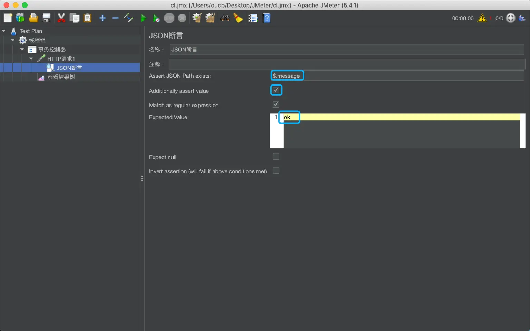The width and height of the screenshot is (530, 331).
Task: Uncheck Additionally assert value checkbox
Action: tap(276, 90)
